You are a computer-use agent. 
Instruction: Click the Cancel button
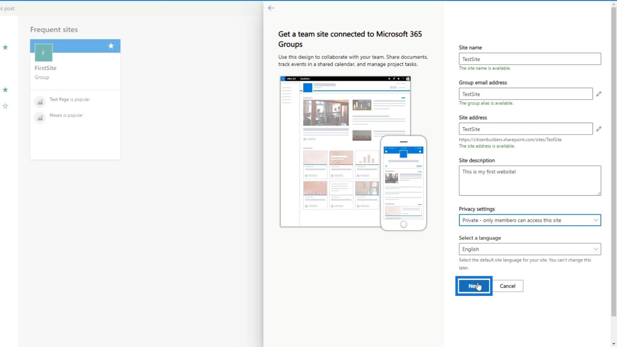tap(508, 286)
